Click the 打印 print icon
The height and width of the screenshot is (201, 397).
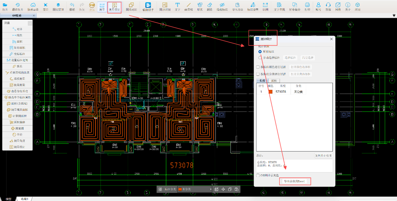coord(307,7)
